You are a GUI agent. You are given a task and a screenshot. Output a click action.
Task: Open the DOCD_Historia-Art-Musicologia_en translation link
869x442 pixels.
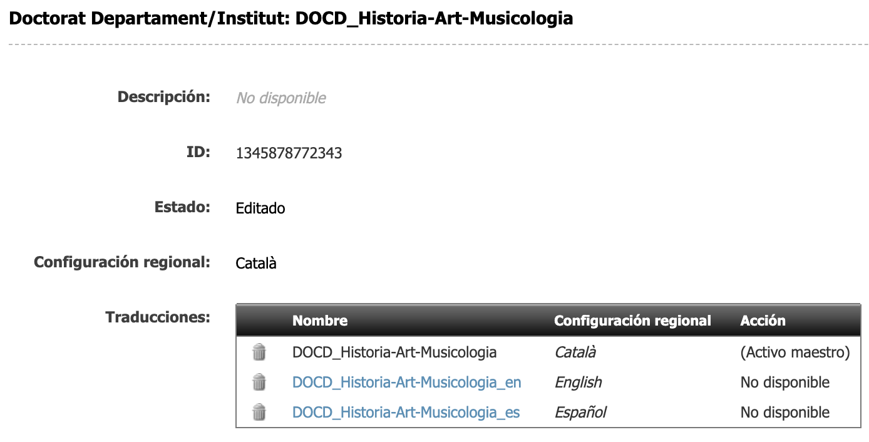(406, 382)
